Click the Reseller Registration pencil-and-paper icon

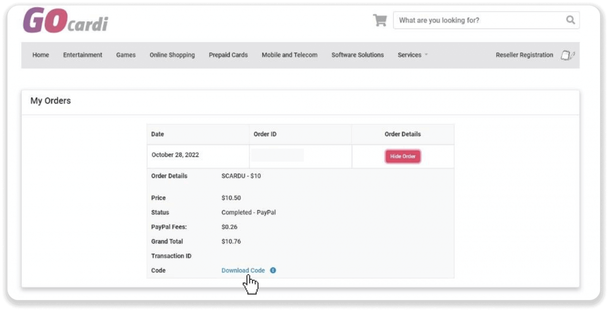pos(567,55)
